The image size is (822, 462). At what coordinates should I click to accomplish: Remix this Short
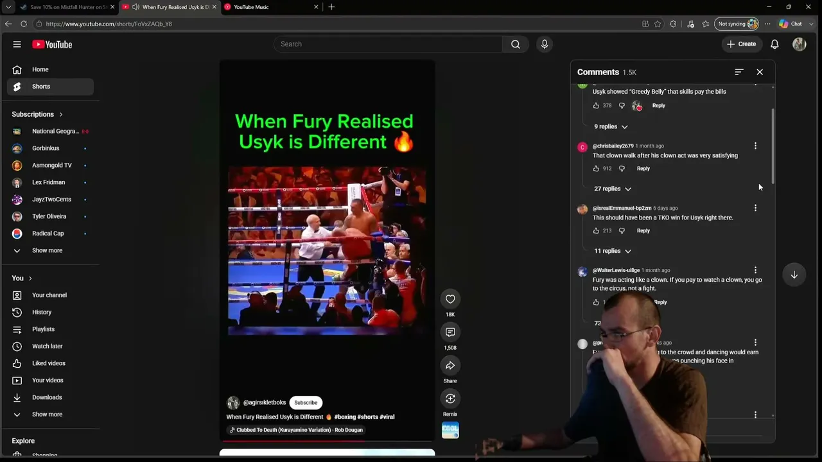tap(450, 399)
